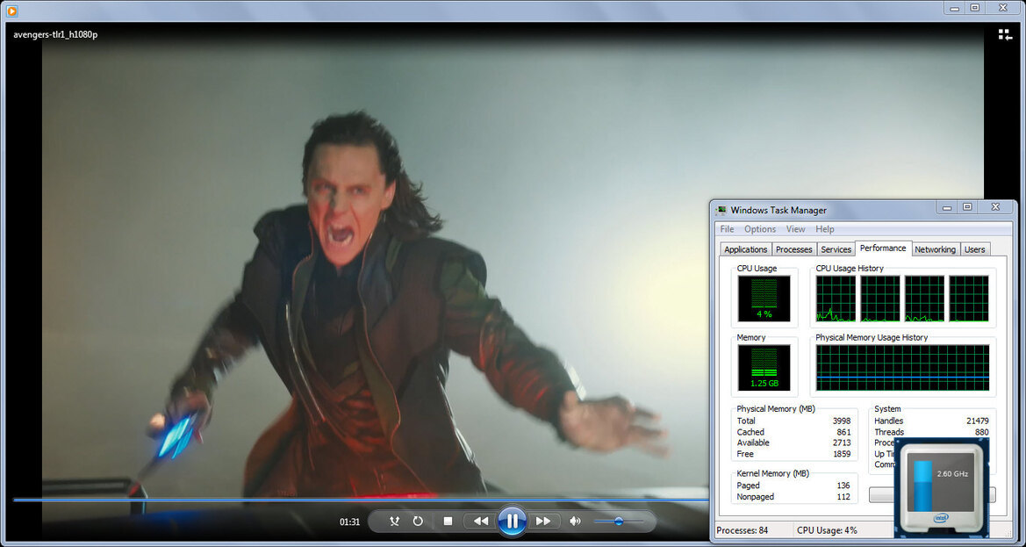Click the Intel CPU frequency gadget
Screen dimensions: 1026x547
pos(941,486)
